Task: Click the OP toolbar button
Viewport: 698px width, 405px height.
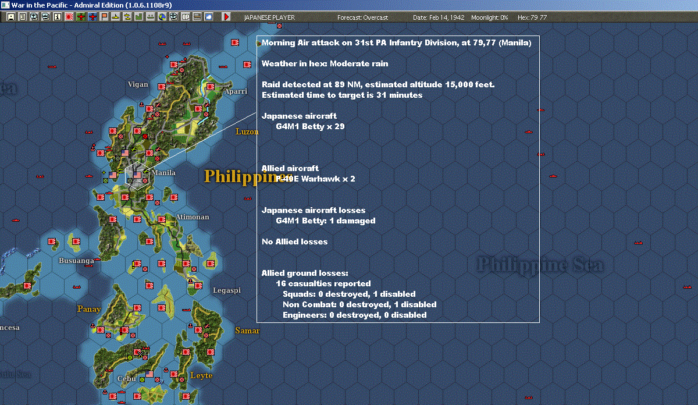Action: click(x=186, y=17)
